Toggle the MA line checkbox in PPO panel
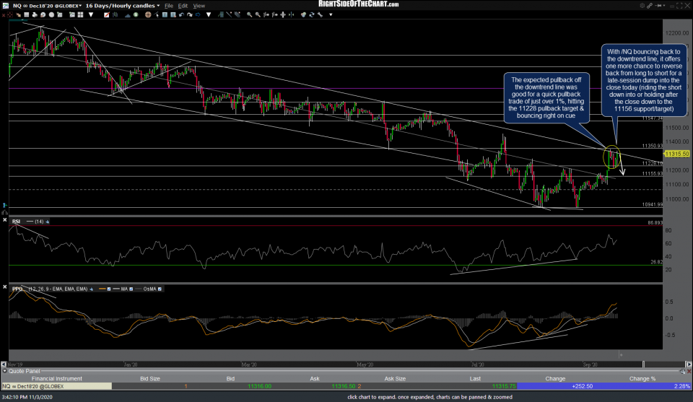 131,289
